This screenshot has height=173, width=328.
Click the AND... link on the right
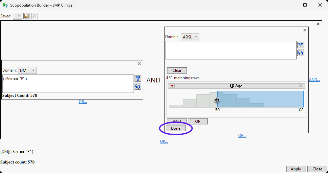[x=314, y=80]
